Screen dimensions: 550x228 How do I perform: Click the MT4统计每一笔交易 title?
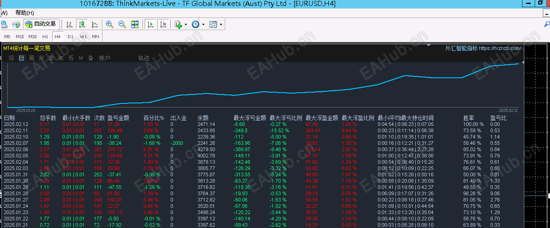(x=27, y=48)
